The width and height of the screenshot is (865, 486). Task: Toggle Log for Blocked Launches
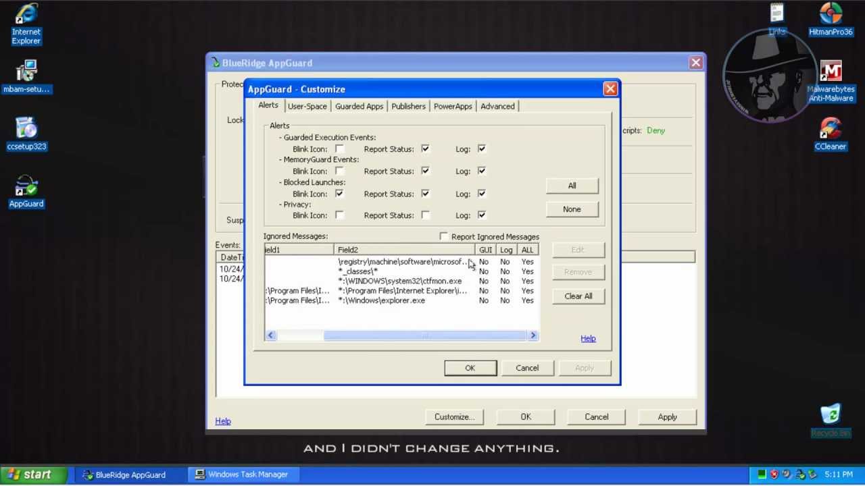click(x=481, y=194)
